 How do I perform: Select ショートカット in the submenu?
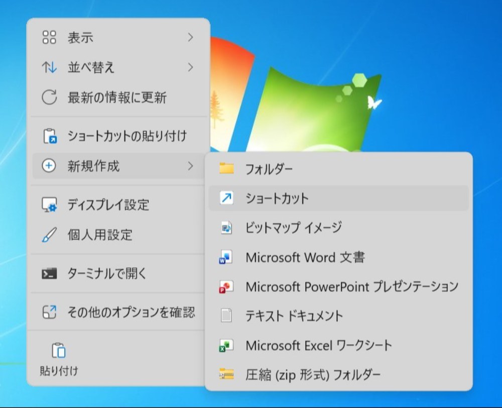(x=339, y=198)
